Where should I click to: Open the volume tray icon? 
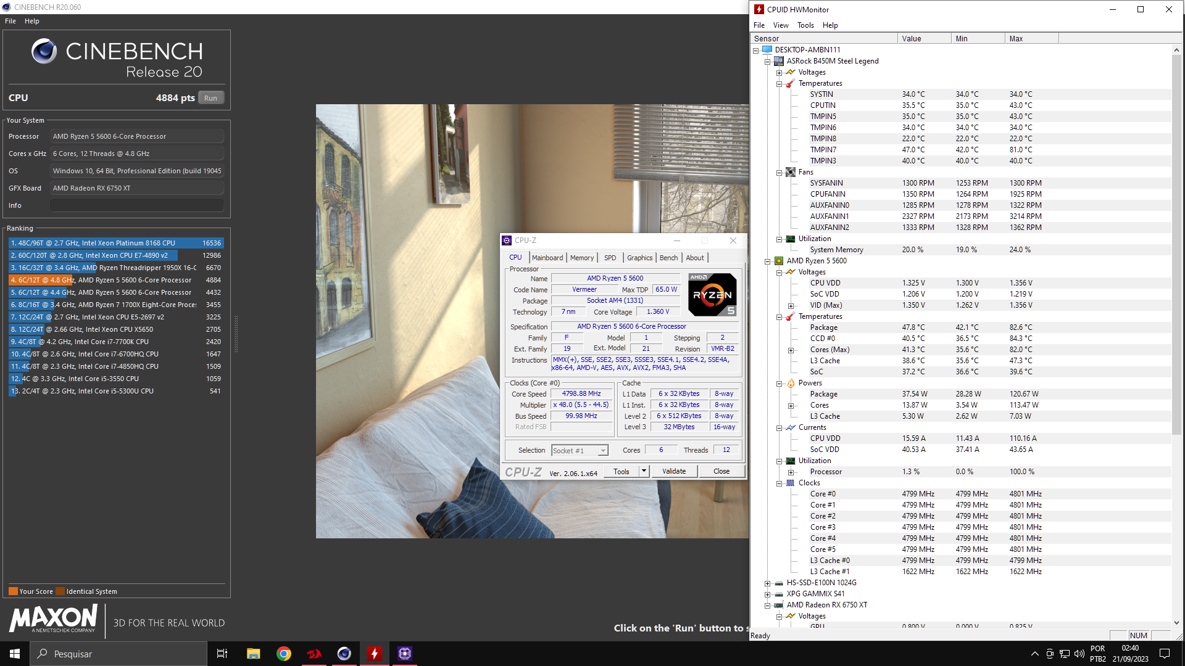pos(1079,654)
